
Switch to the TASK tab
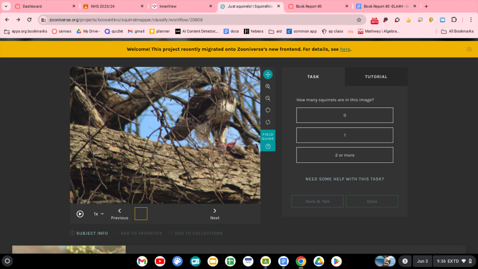click(x=313, y=77)
